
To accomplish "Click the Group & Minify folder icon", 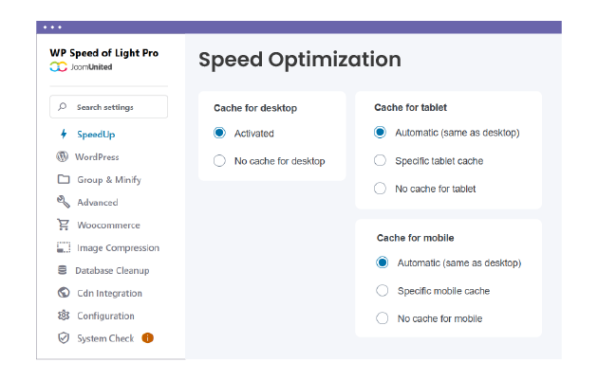I will tap(64, 180).
